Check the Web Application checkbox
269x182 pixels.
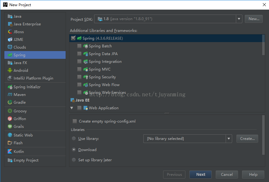pos(79,108)
